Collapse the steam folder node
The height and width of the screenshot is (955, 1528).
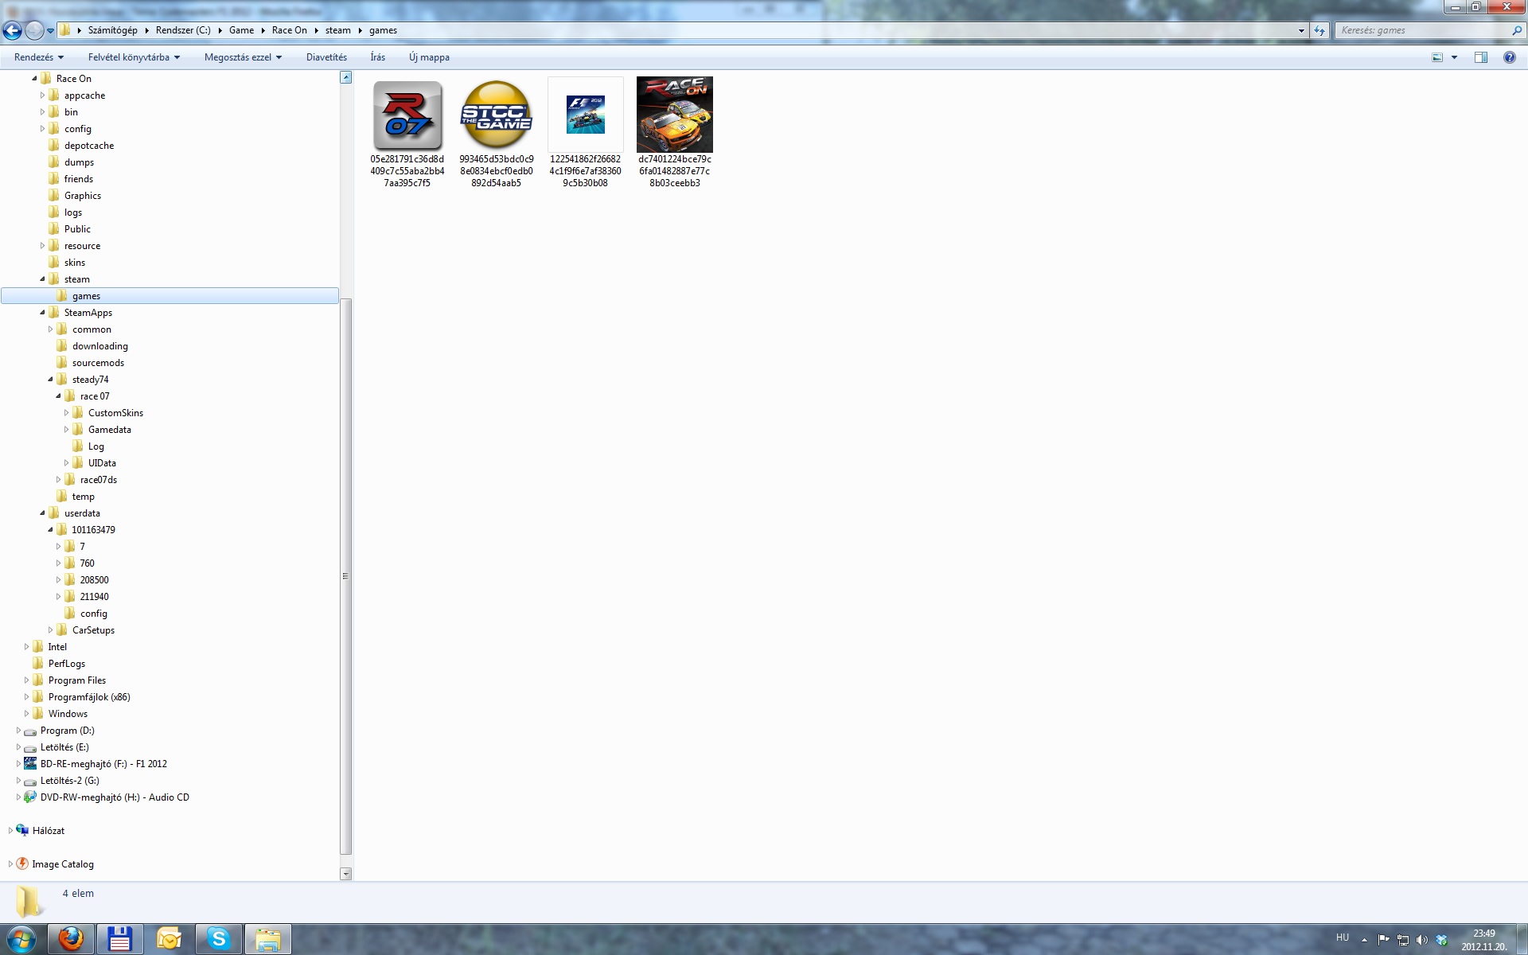coord(42,279)
